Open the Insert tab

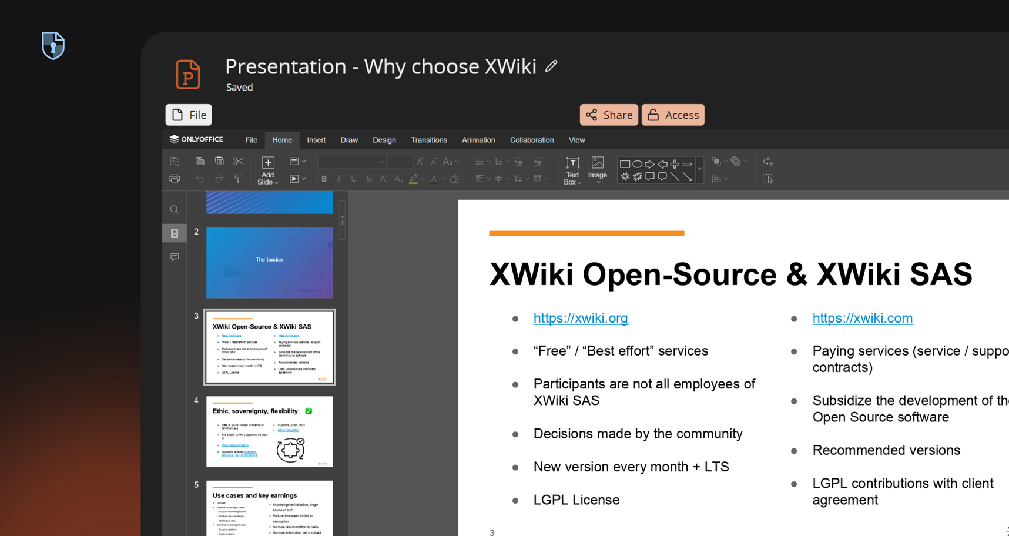[x=316, y=140]
